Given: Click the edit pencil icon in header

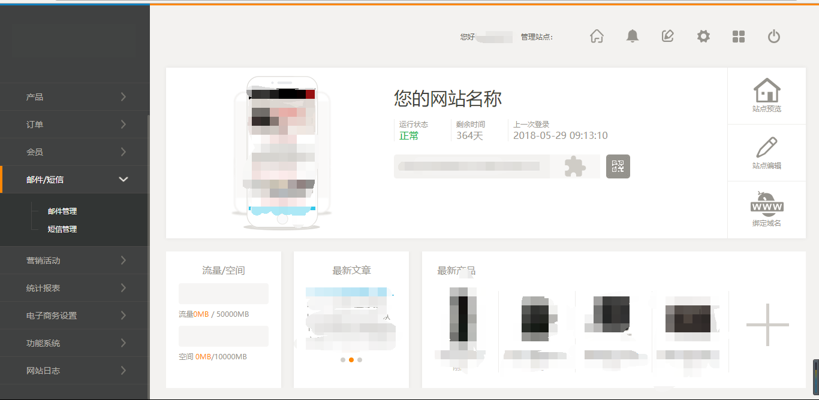Looking at the screenshot, I should click(x=667, y=37).
